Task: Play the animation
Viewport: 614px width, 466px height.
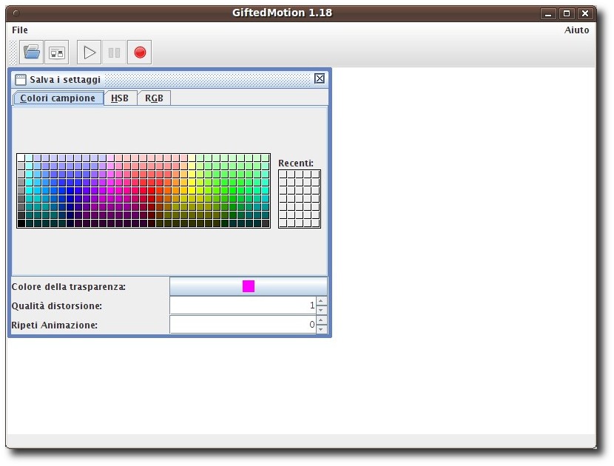Action: [x=89, y=52]
